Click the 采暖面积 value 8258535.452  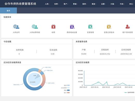tap(105, 54)
